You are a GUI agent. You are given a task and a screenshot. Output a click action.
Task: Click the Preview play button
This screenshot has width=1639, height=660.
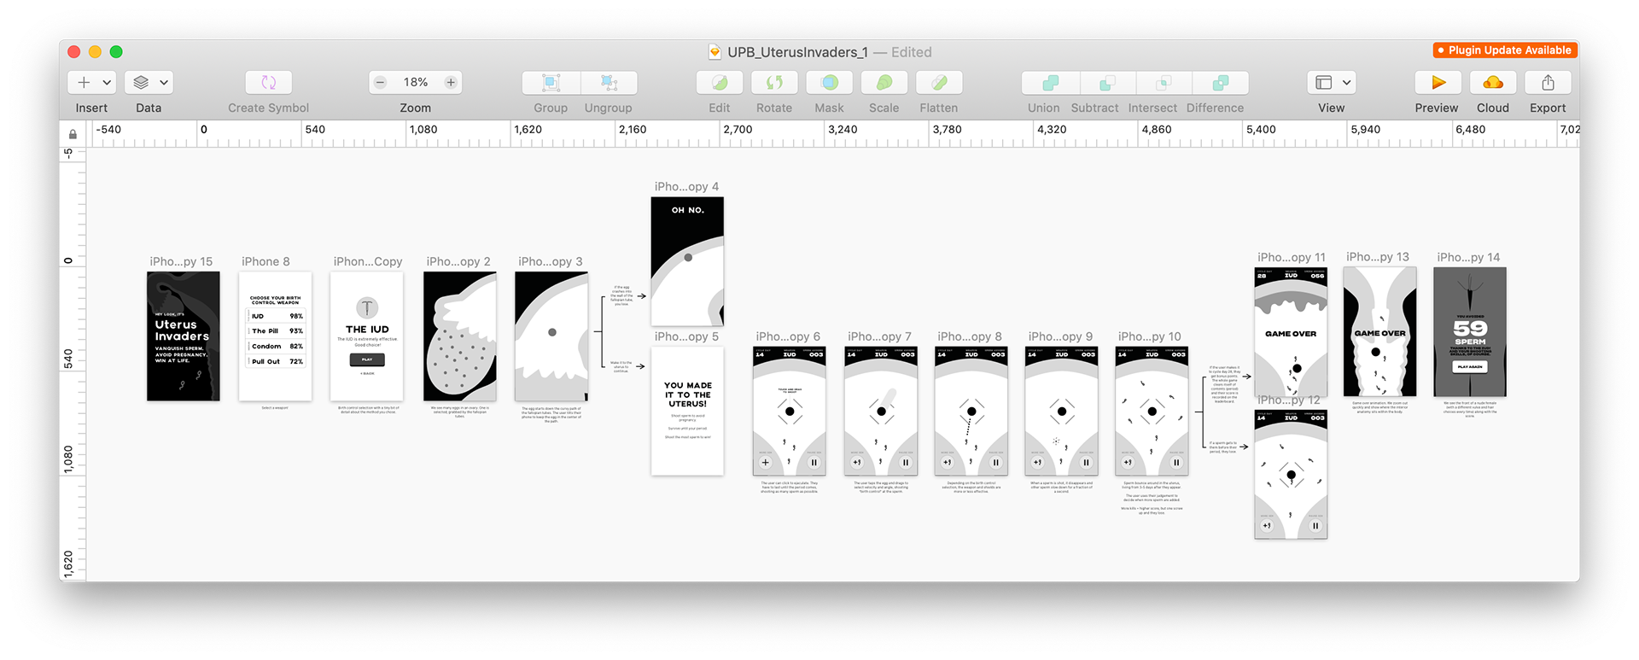(x=1438, y=83)
